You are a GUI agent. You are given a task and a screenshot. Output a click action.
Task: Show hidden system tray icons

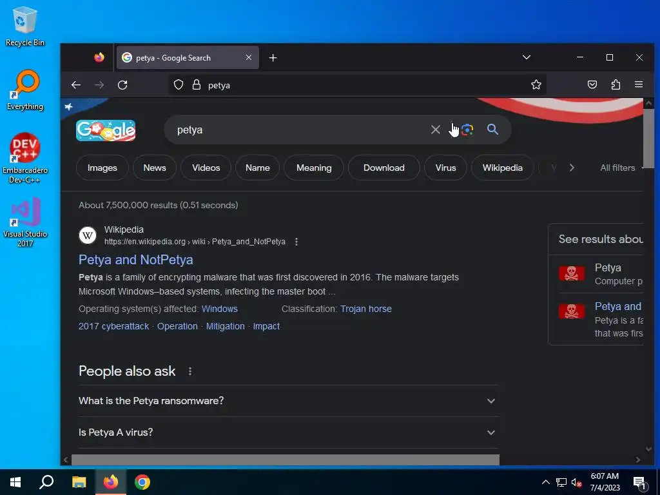click(545, 482)
